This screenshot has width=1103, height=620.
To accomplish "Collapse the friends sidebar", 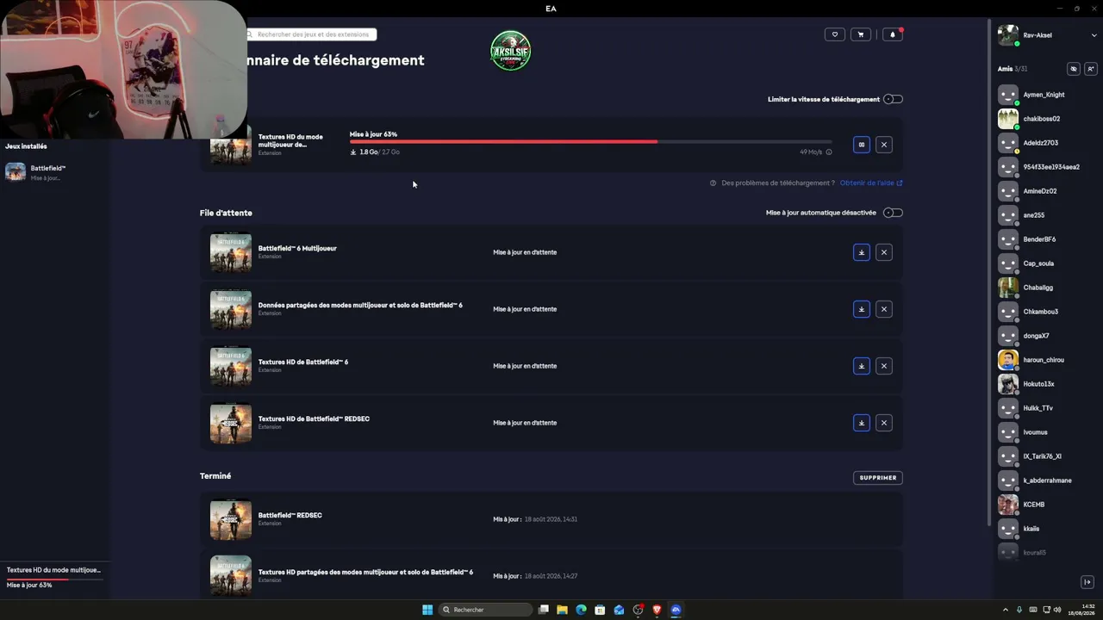I will 1087,582.
